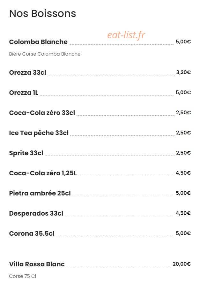Click the eat-list.fr watermark link

(126, 35)
